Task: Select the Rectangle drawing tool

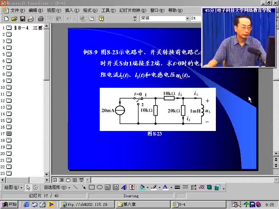Action: (92, 187)
